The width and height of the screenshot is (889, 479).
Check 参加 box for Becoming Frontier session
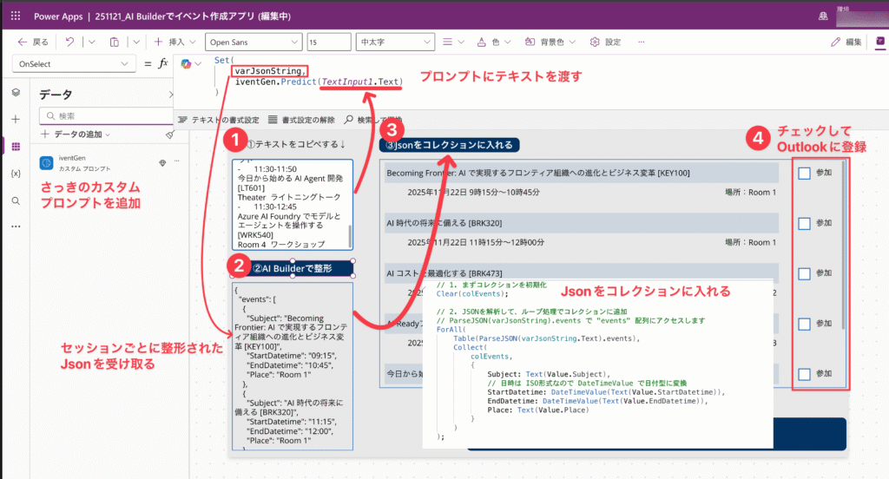(804, 174)
